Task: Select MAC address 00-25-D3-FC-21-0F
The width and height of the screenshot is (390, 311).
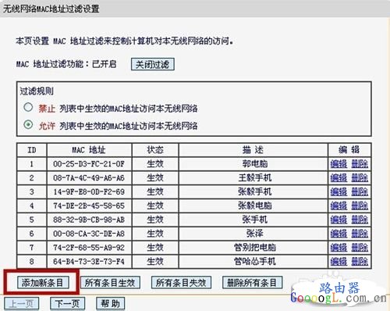Action: point(89,164)
